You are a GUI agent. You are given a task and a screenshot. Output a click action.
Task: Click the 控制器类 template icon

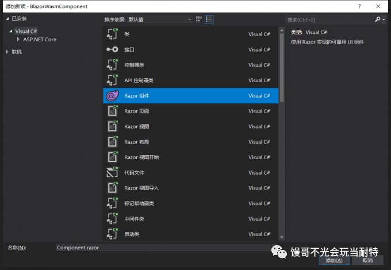tap(112, 65)
